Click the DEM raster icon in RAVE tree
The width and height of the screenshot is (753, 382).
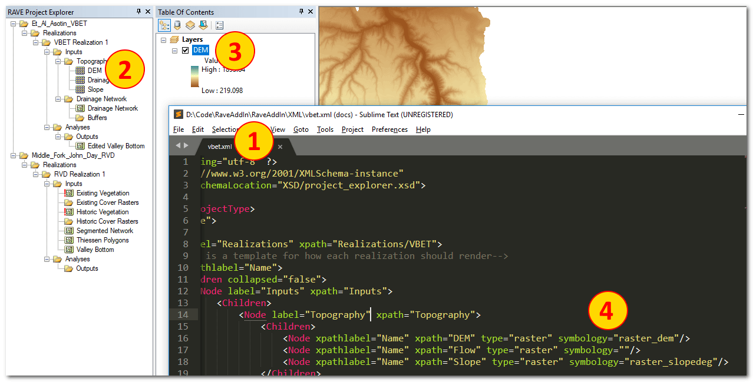pyautogui.click(x=81, y=71)
